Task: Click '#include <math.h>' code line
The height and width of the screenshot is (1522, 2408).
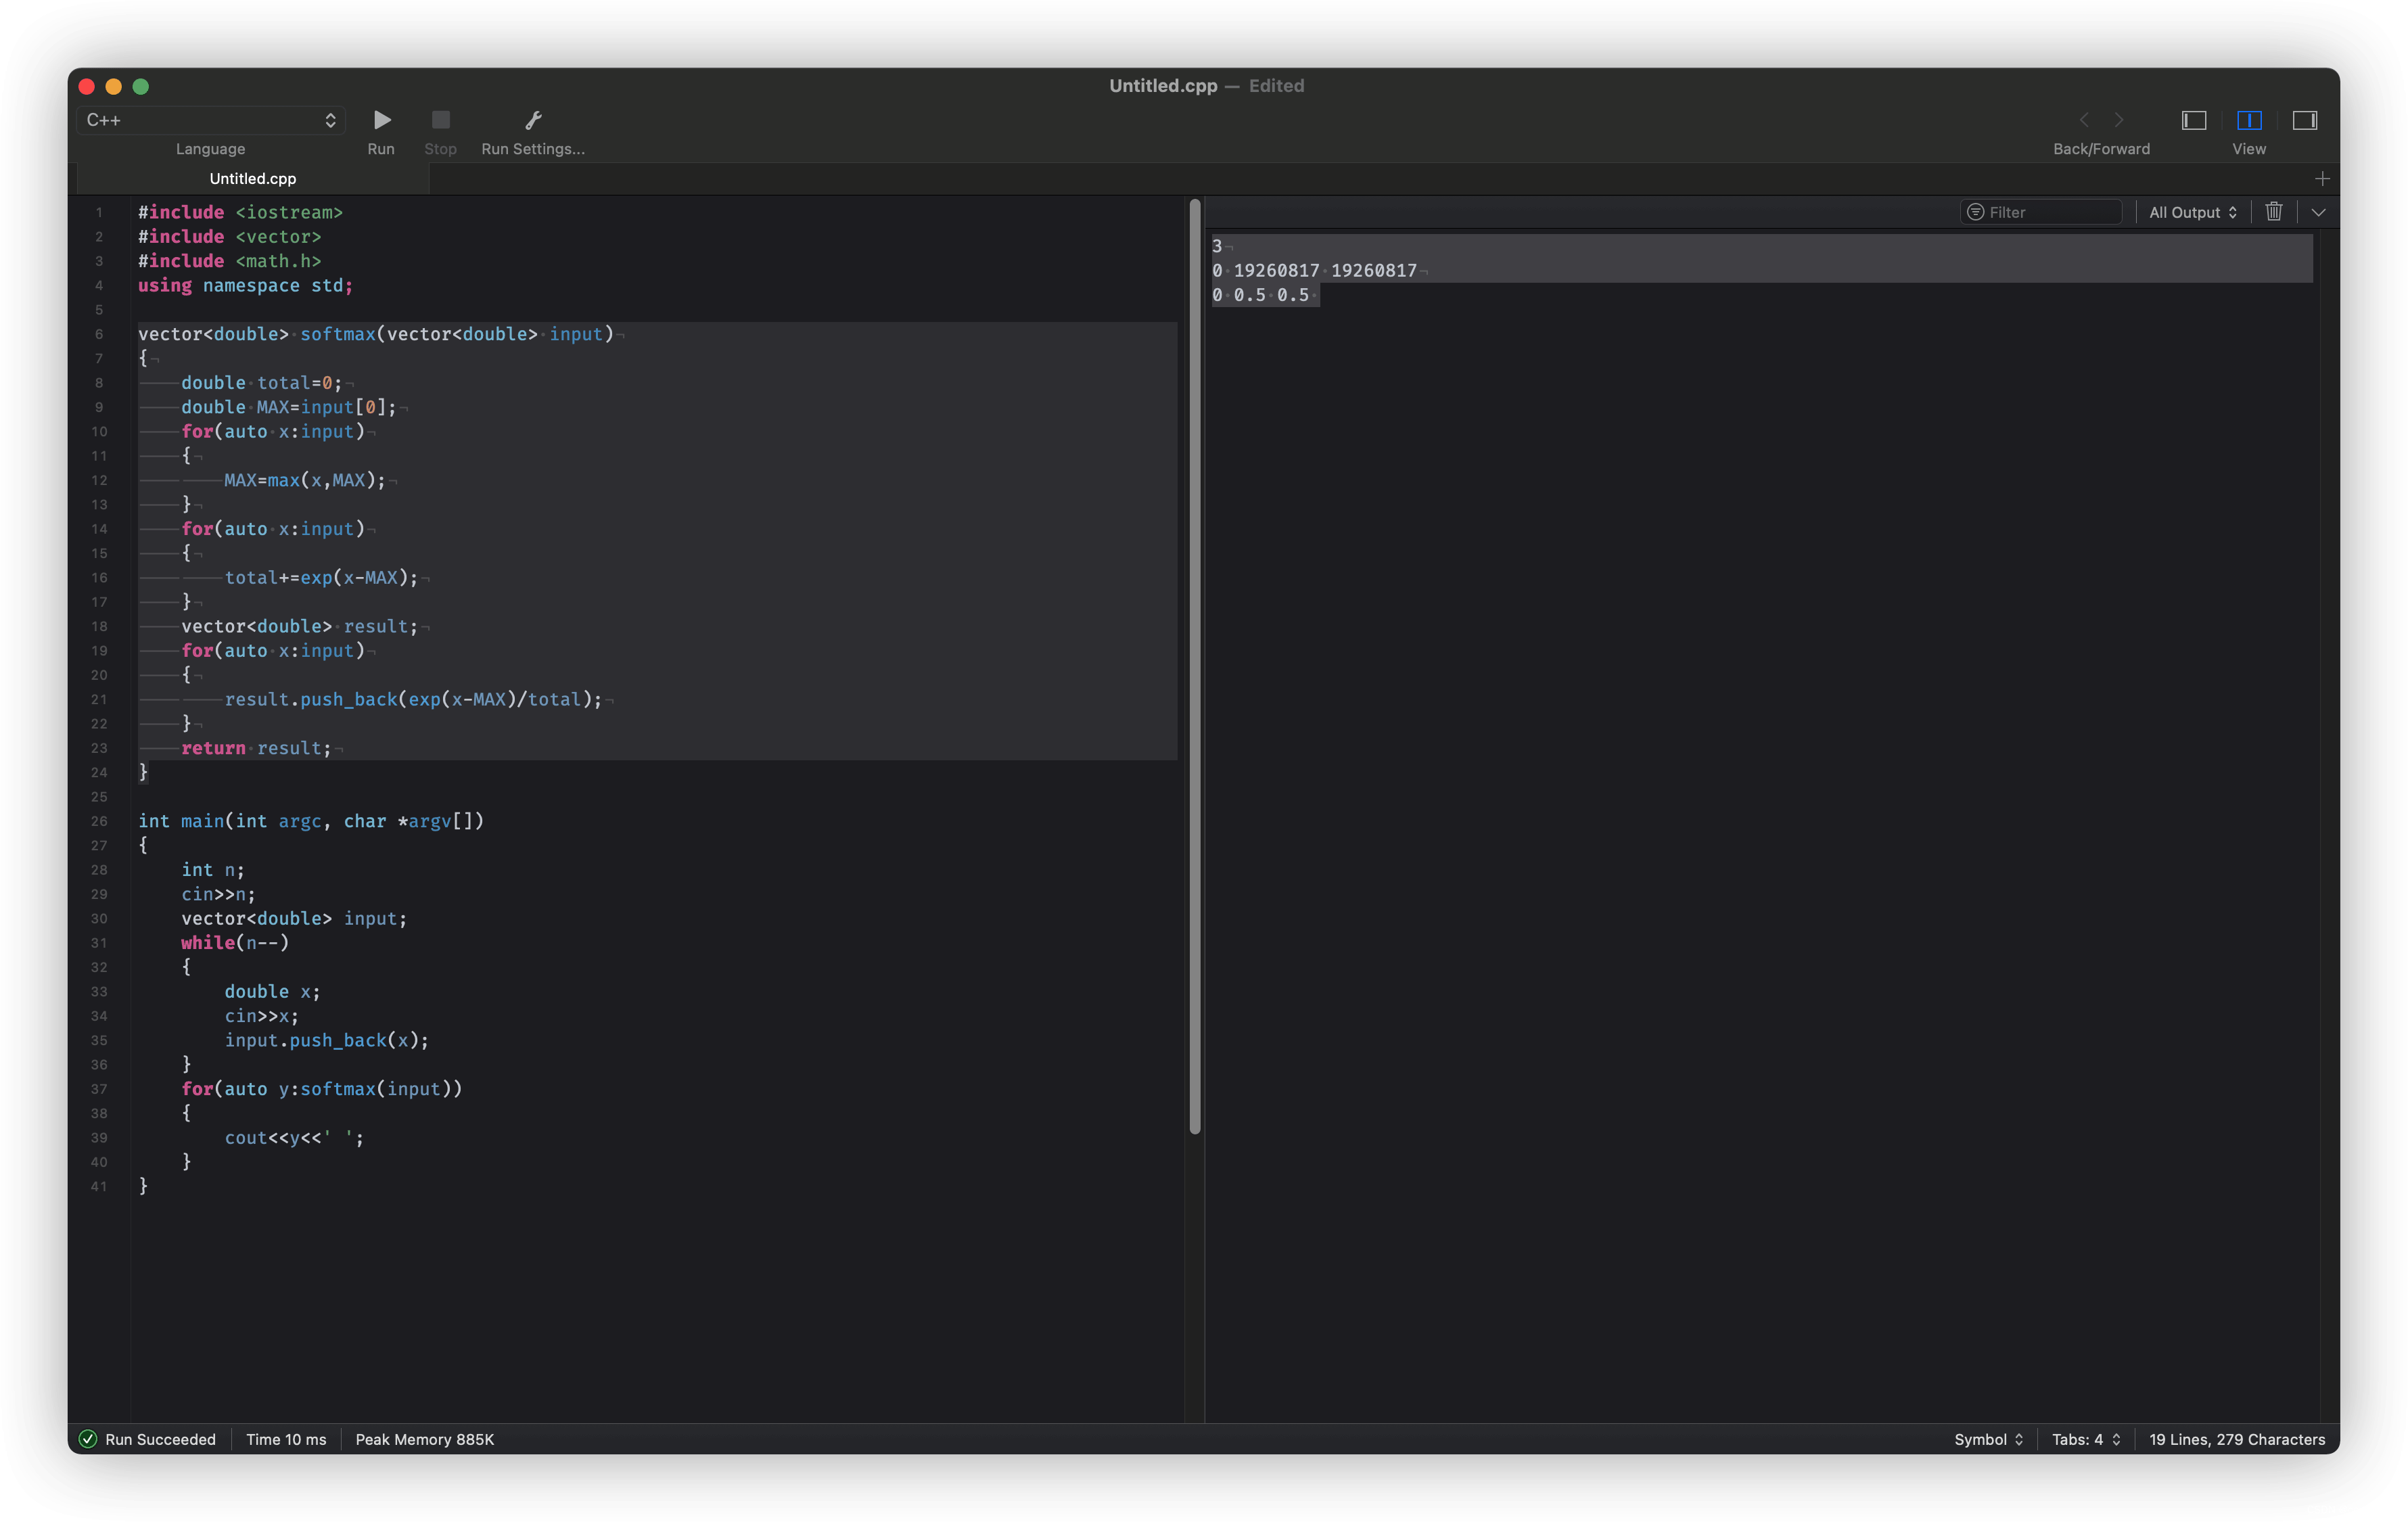Action: [229, 261]
